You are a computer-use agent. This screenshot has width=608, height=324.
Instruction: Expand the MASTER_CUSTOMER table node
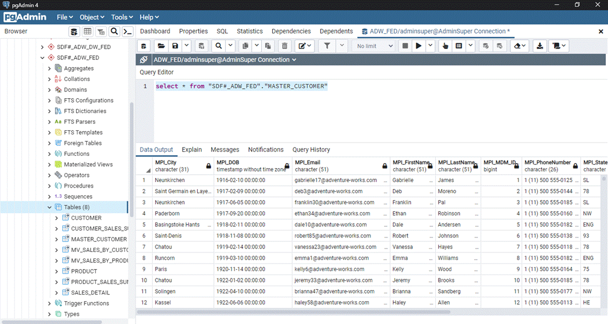point(57,239)
